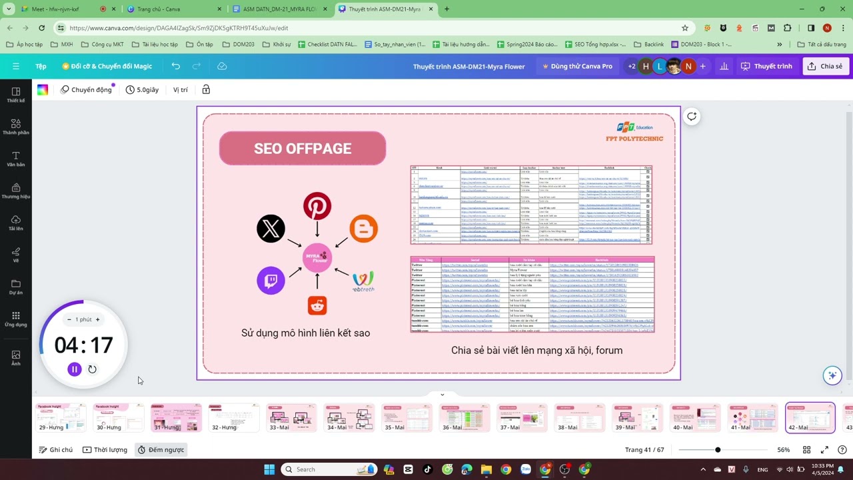
Task: Click the comment refresh icon beside slide
Action: click(x=692, y=117)
